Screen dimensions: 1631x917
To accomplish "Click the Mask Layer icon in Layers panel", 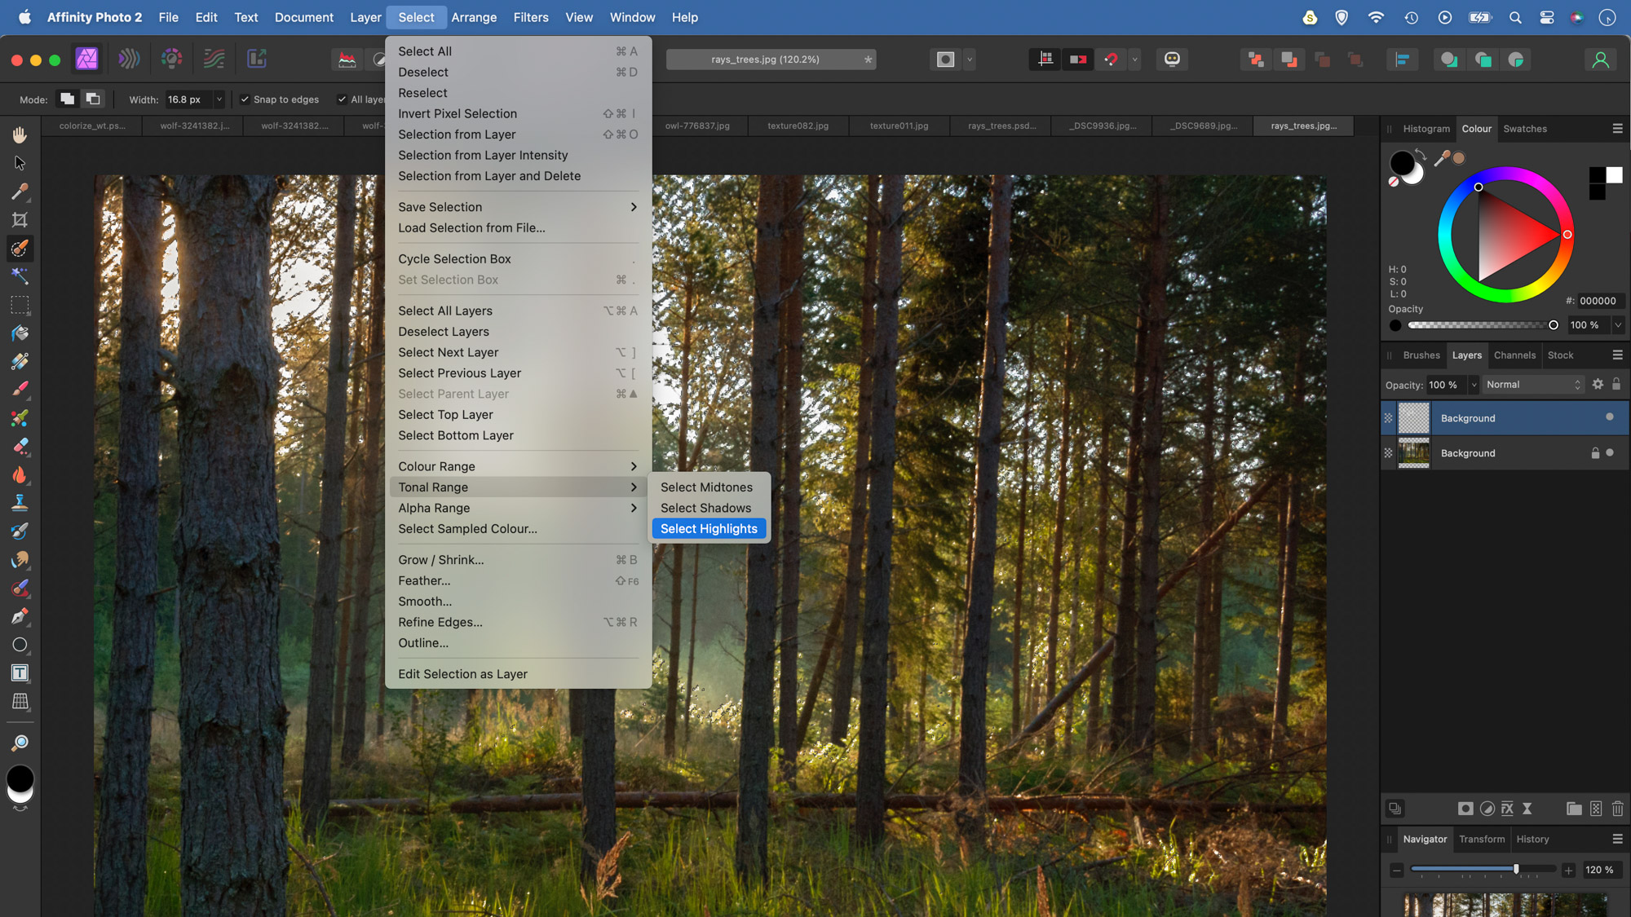I will (1465, 809).
